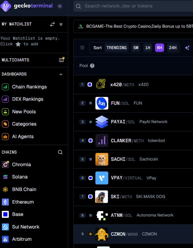Select Ethereum chain
Viewport: 193px width, 248px height.
tap(23, 202)
